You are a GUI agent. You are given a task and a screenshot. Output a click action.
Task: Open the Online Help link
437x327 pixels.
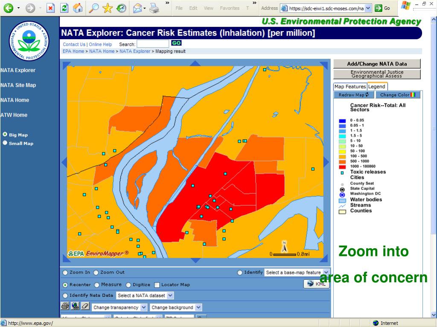[100, 44]
